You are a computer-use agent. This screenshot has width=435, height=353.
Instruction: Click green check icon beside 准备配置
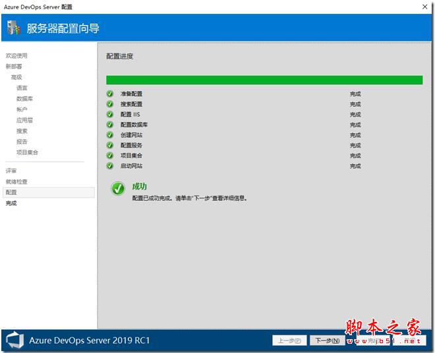[110, 94]
